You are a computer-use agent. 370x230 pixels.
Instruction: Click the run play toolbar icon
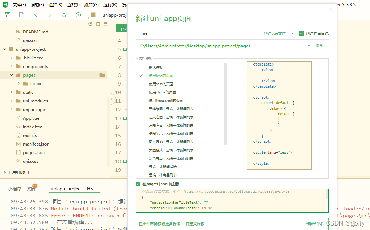(78, 15)
